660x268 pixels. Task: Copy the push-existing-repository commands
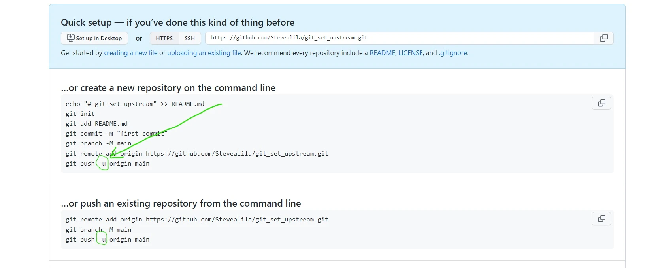601,219
